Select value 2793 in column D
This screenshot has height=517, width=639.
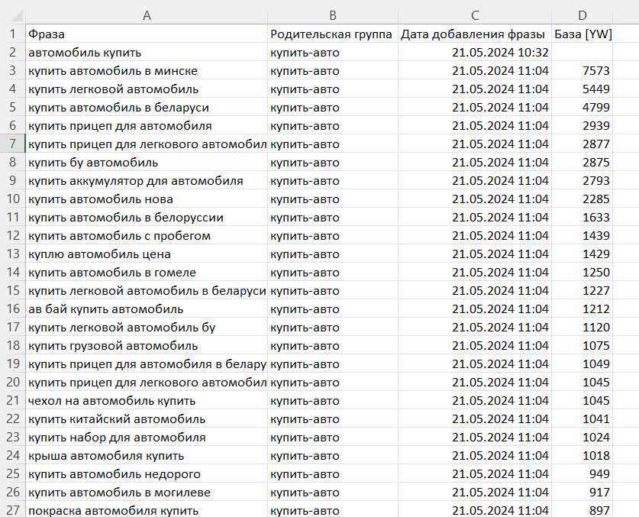click(582, 181)
